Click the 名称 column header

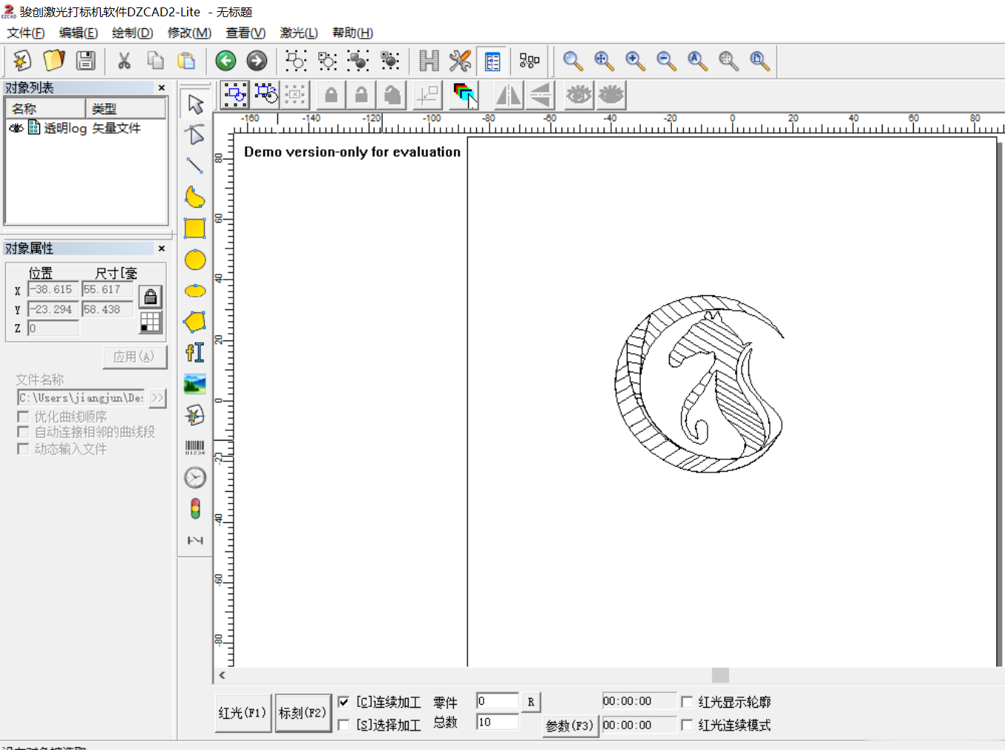(45, 108)
